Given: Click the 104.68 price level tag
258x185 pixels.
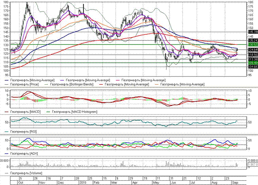Looking at the screenshot, I should click(253, 67).
